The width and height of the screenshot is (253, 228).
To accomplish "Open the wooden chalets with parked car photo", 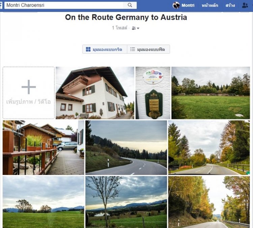I will coord(43,147).
